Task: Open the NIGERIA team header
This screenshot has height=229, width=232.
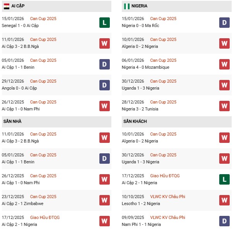Action: tap(139, 6)
